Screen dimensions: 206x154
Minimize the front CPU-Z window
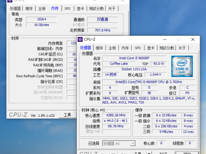pos(165,39)
